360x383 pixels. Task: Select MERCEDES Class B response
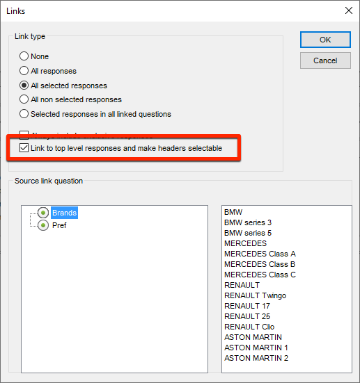coord(260,264)
